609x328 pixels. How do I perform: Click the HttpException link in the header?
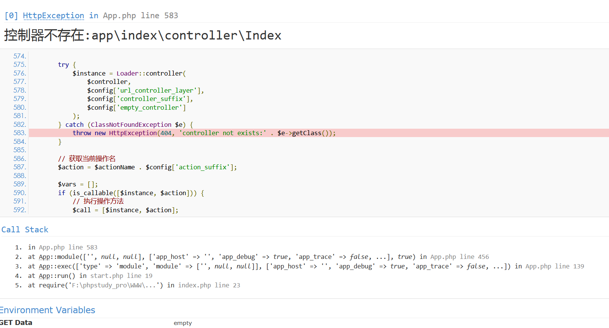[x=53, y=16]
